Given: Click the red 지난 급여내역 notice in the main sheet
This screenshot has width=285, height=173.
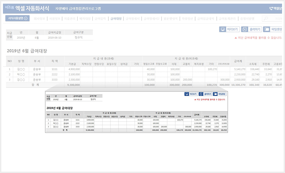Looking at the screenshot, I should [258, 38].
